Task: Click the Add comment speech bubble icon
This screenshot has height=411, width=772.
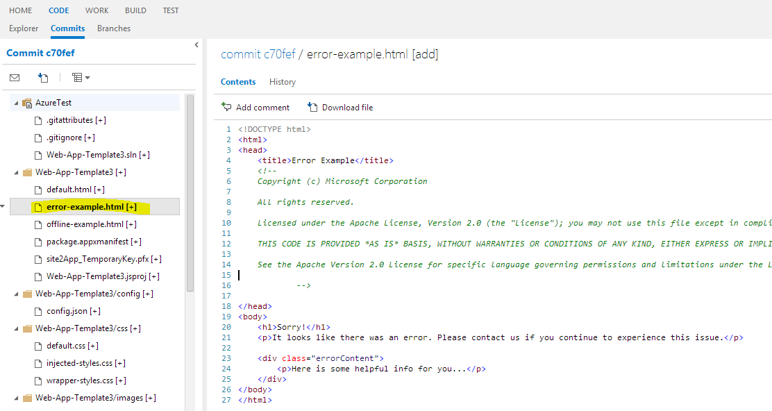Action: click(x=226, y=107)
